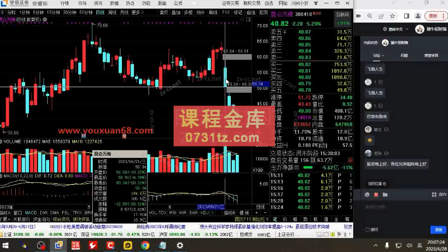Screen dimensions: 448x252
Task: Click red packet icon in chat
Action: pyautogui.click(x=376, y=195)
